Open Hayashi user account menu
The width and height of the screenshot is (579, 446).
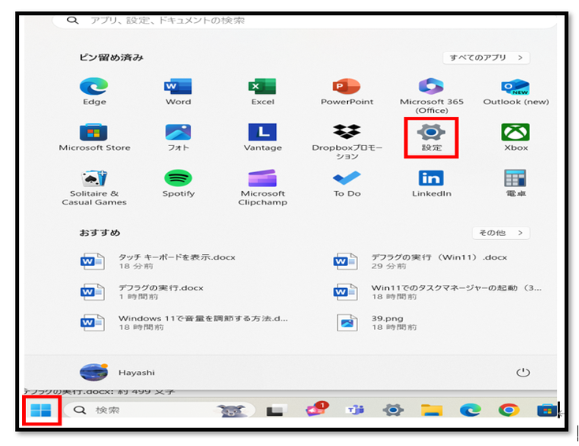click(x=117, y=372)
